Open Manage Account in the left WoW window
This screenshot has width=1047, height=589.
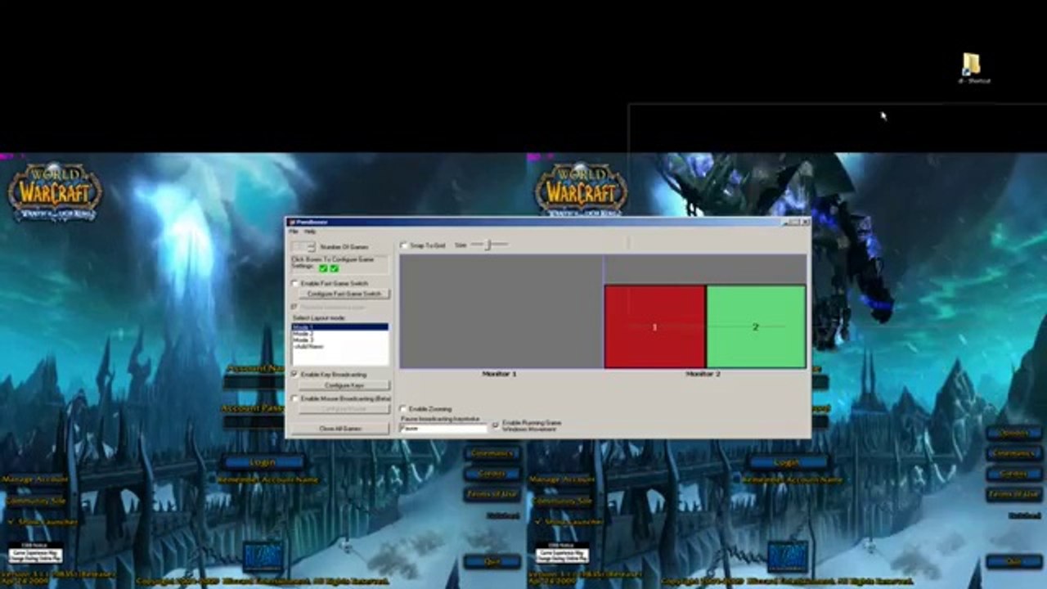click(34, 479)
